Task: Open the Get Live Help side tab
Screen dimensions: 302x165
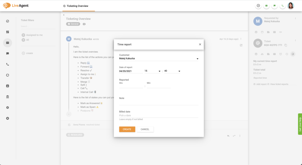Action: pyautogui.click(x=300, y=124)
